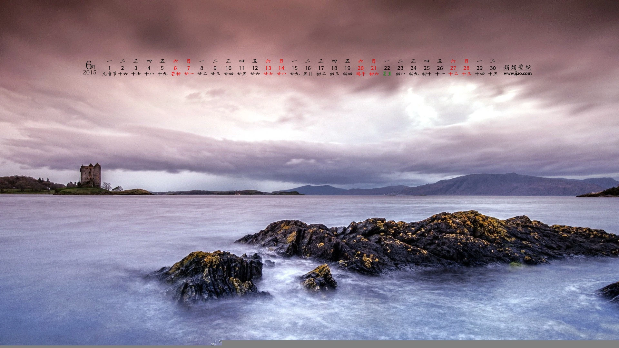
Task: Click the castle tower on the island
Action: pyautogui.click(x=90, y=175)
